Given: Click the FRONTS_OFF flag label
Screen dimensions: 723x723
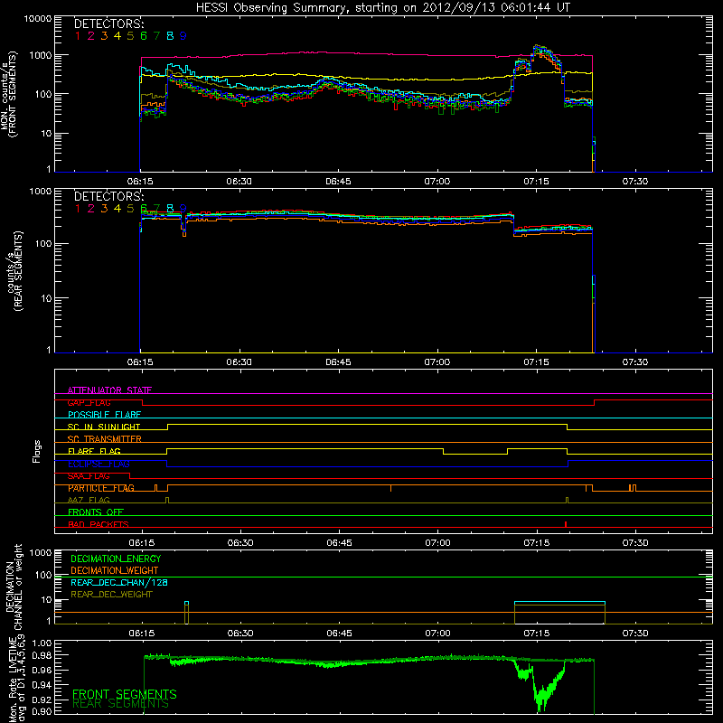Looking at the screenshot, I should pos(96,512).
